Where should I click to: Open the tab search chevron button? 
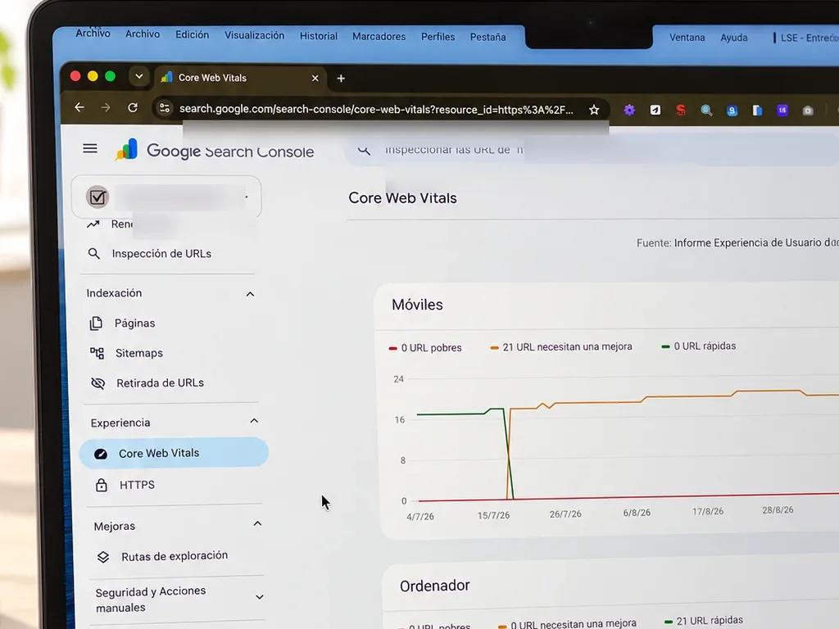click(x=138, y=76)
